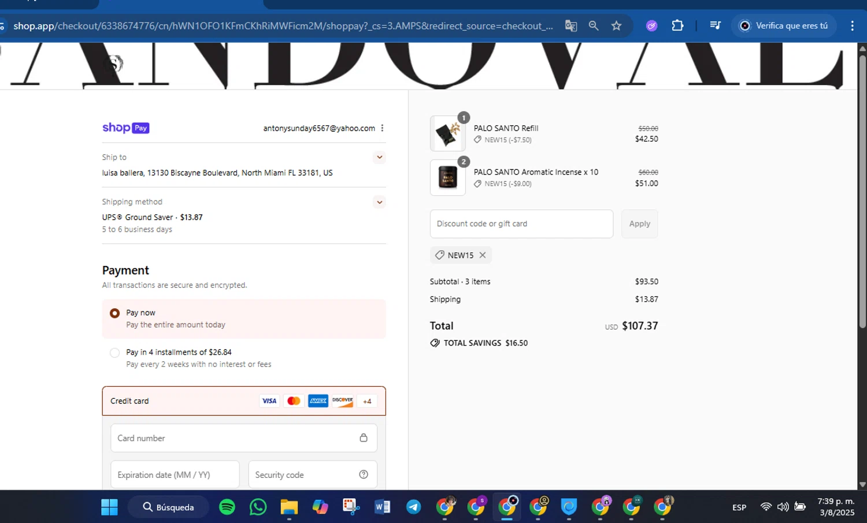Open the volume tray icon
The width and height of the screenshot is (867, 523).
[x=783, y=507]
